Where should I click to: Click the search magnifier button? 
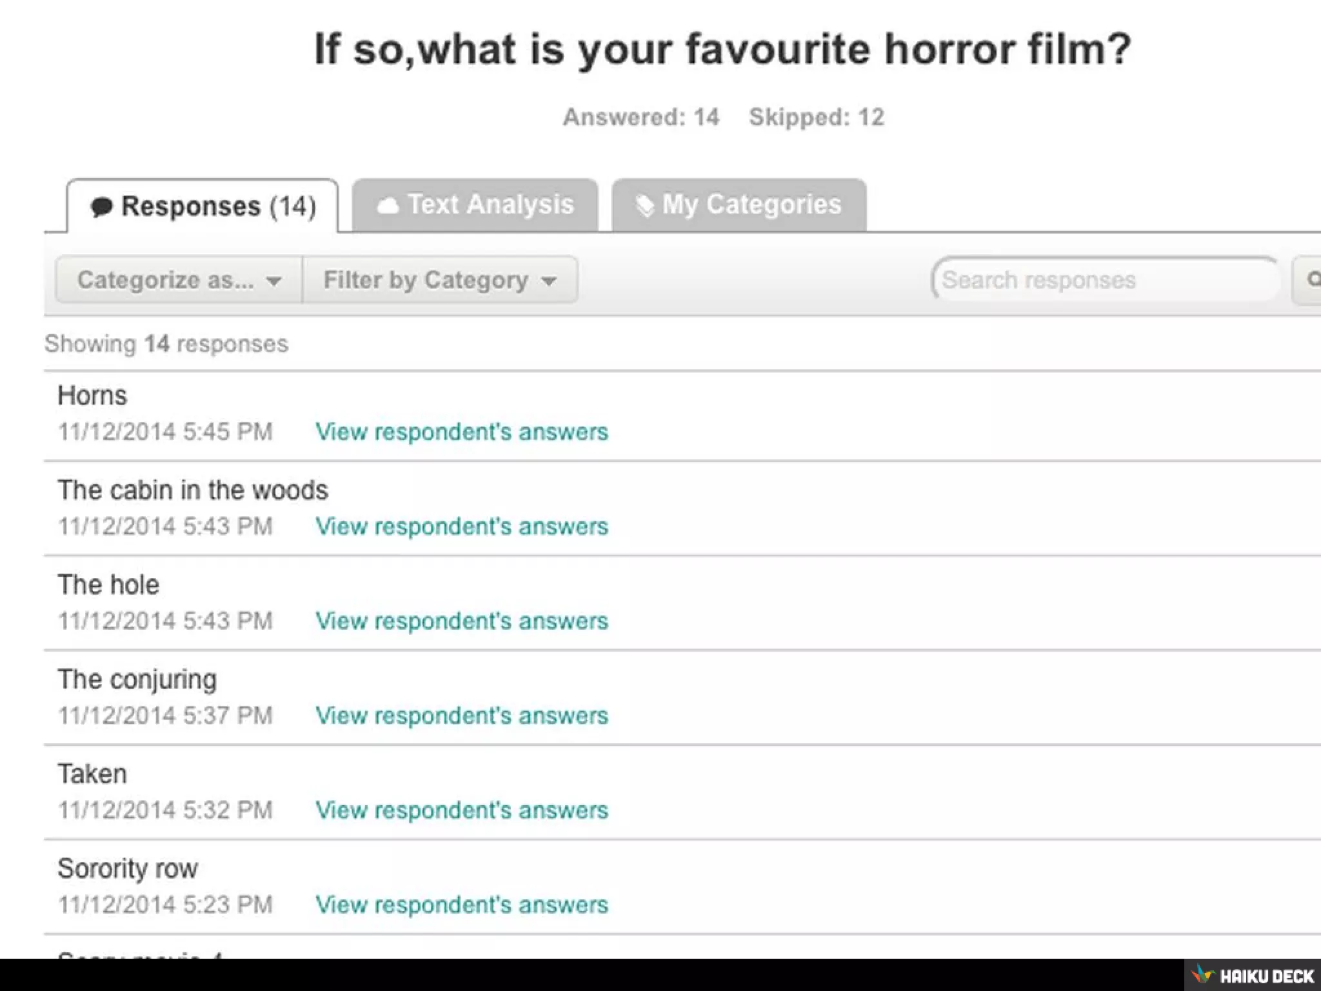1309,280
